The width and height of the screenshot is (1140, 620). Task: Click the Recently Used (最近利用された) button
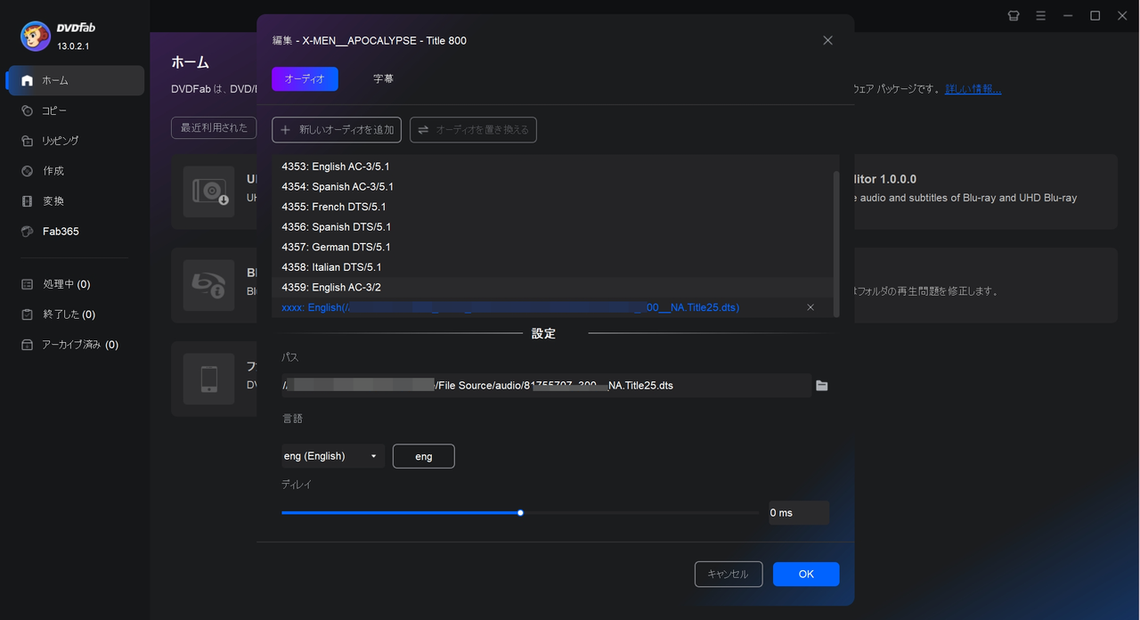(x=214, y=128)
